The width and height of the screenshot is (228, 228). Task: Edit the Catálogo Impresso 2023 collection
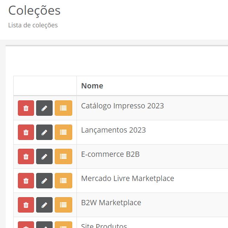[44, 108]
